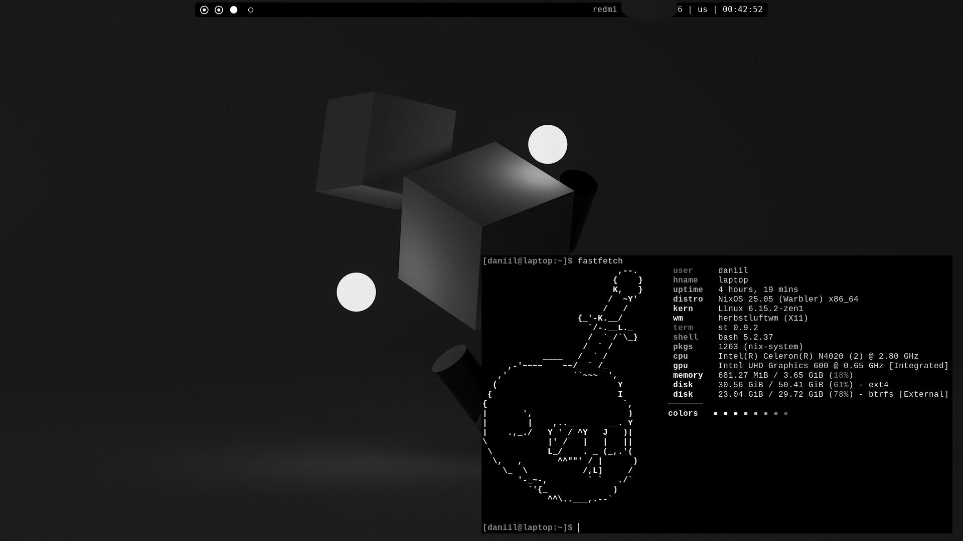The height and width of the screenshot is (541, 963).
Task: Click the herbstluftwm (X11) wm value
Action: coord(762,319)
